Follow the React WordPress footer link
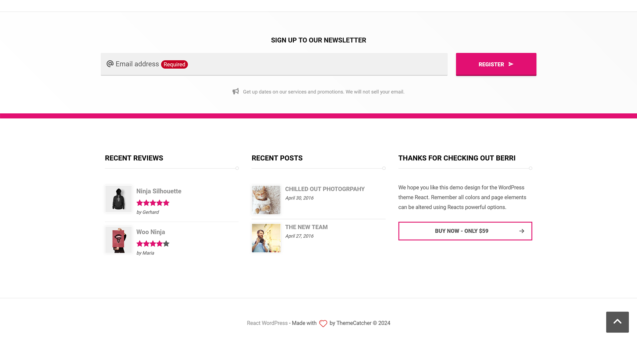Image resolution: width=637 pixels, height=341 pixels. click(267, 323)
